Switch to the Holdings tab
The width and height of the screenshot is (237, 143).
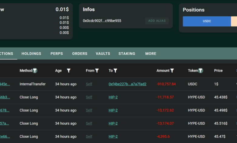click(31, 54)
